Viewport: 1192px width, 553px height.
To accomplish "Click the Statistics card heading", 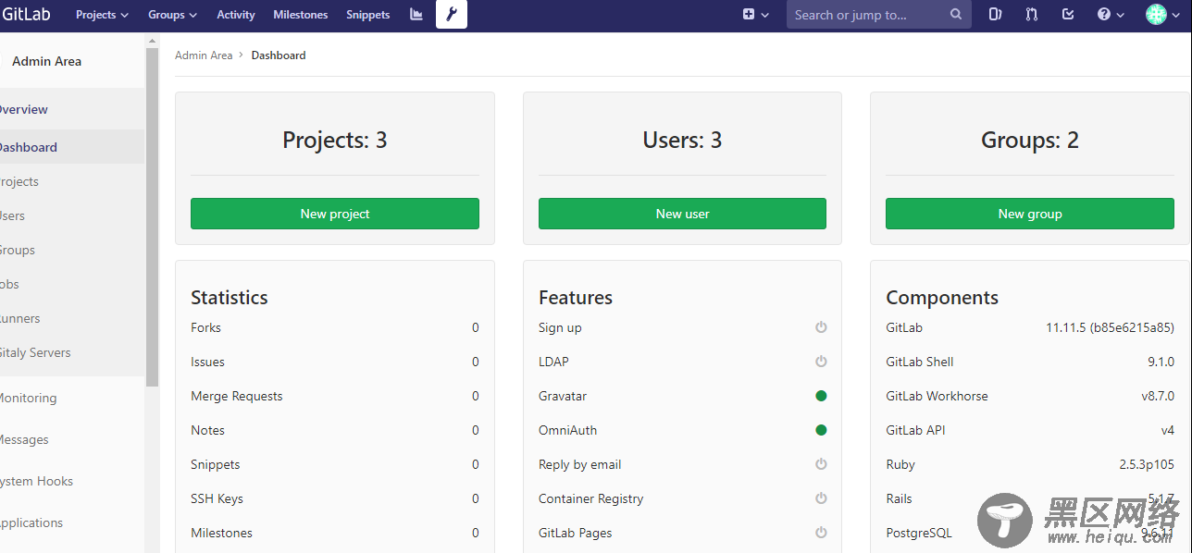I will coord(230,298).
